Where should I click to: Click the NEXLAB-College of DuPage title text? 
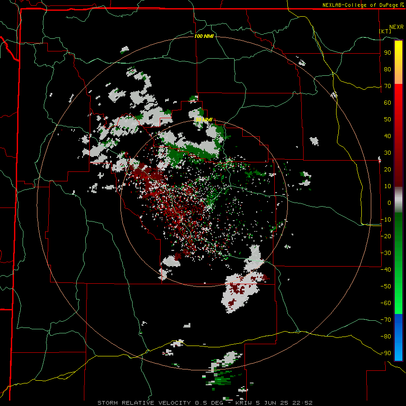click(361, 5)
